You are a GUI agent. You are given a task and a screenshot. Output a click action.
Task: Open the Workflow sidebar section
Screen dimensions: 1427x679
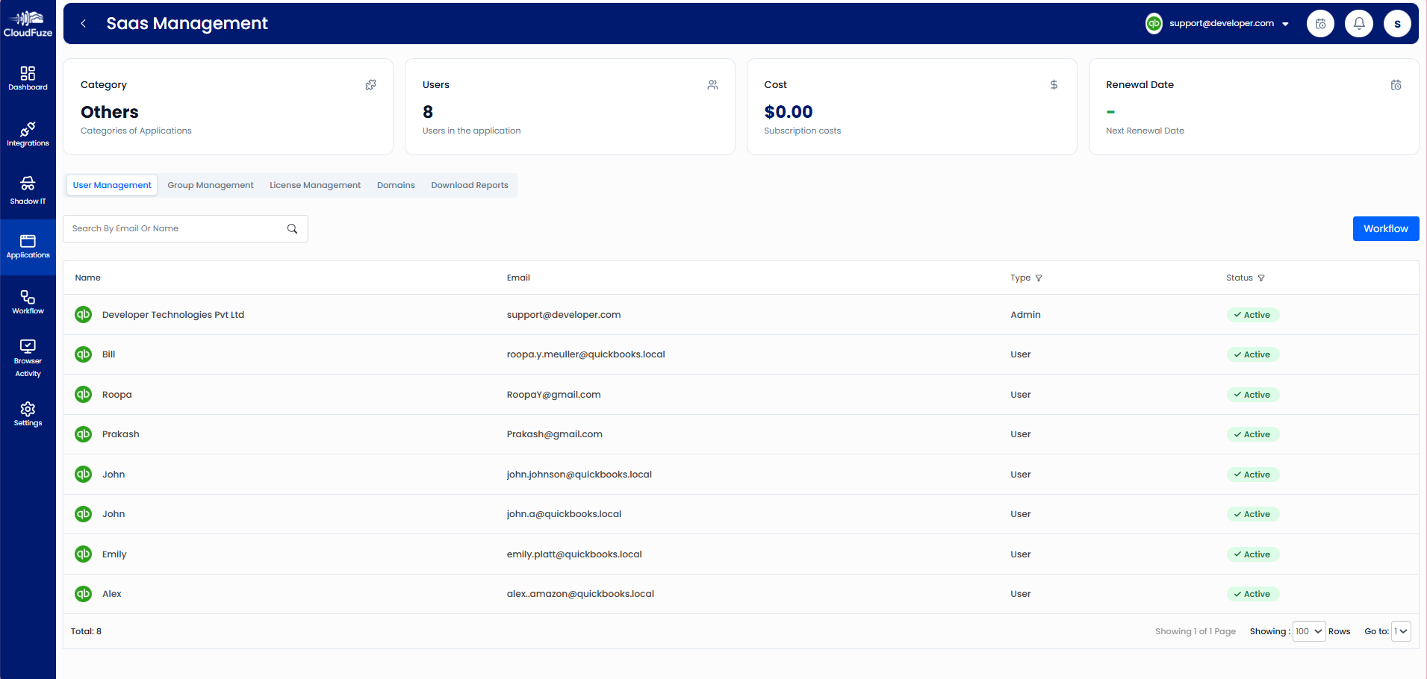(28, 301)
